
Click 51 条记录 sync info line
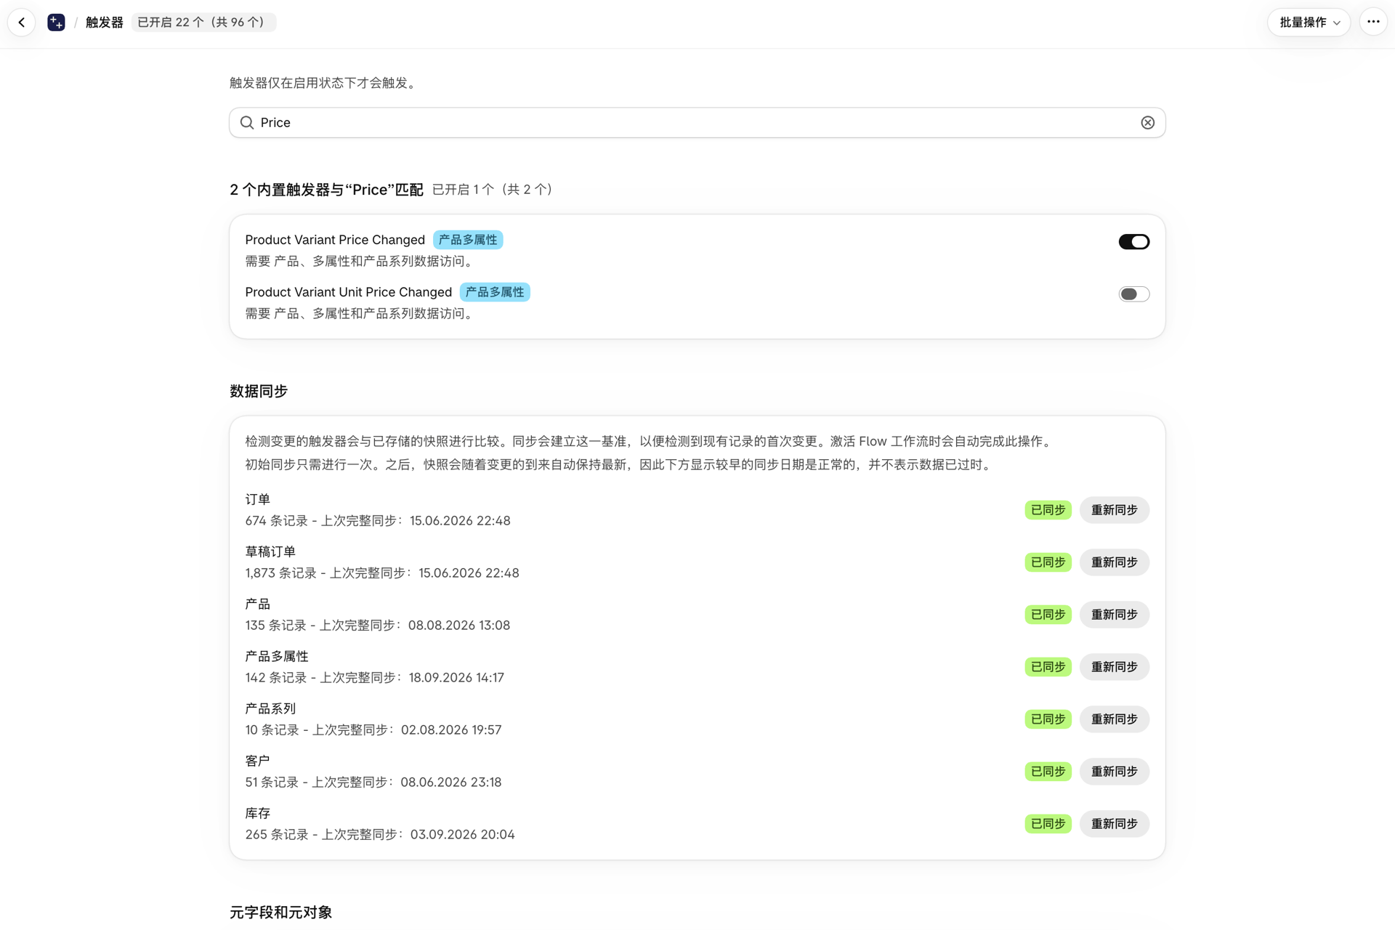click(x=373, y=783)
